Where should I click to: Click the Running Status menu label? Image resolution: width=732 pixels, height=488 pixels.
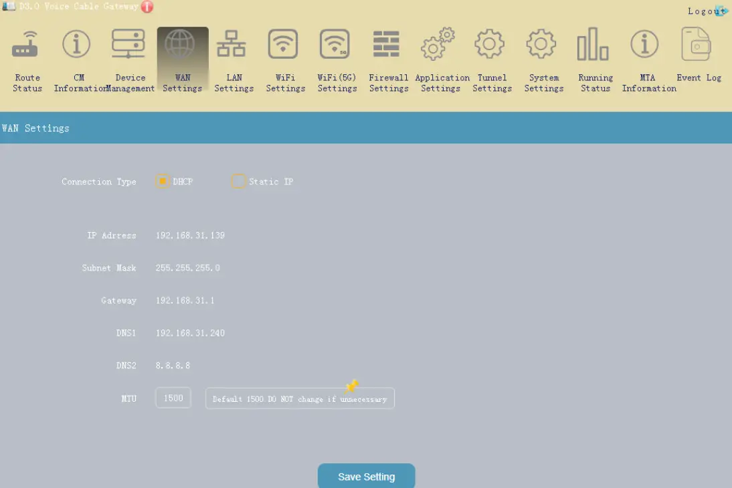(596, 83)
